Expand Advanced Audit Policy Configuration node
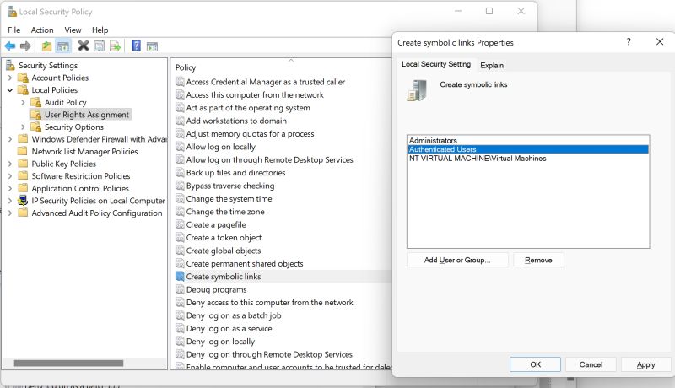The width and height of the screenshot is (675, 388). point(10,213)
